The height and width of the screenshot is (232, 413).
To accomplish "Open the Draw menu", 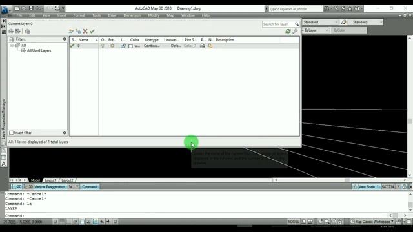I will click(112, 15).
